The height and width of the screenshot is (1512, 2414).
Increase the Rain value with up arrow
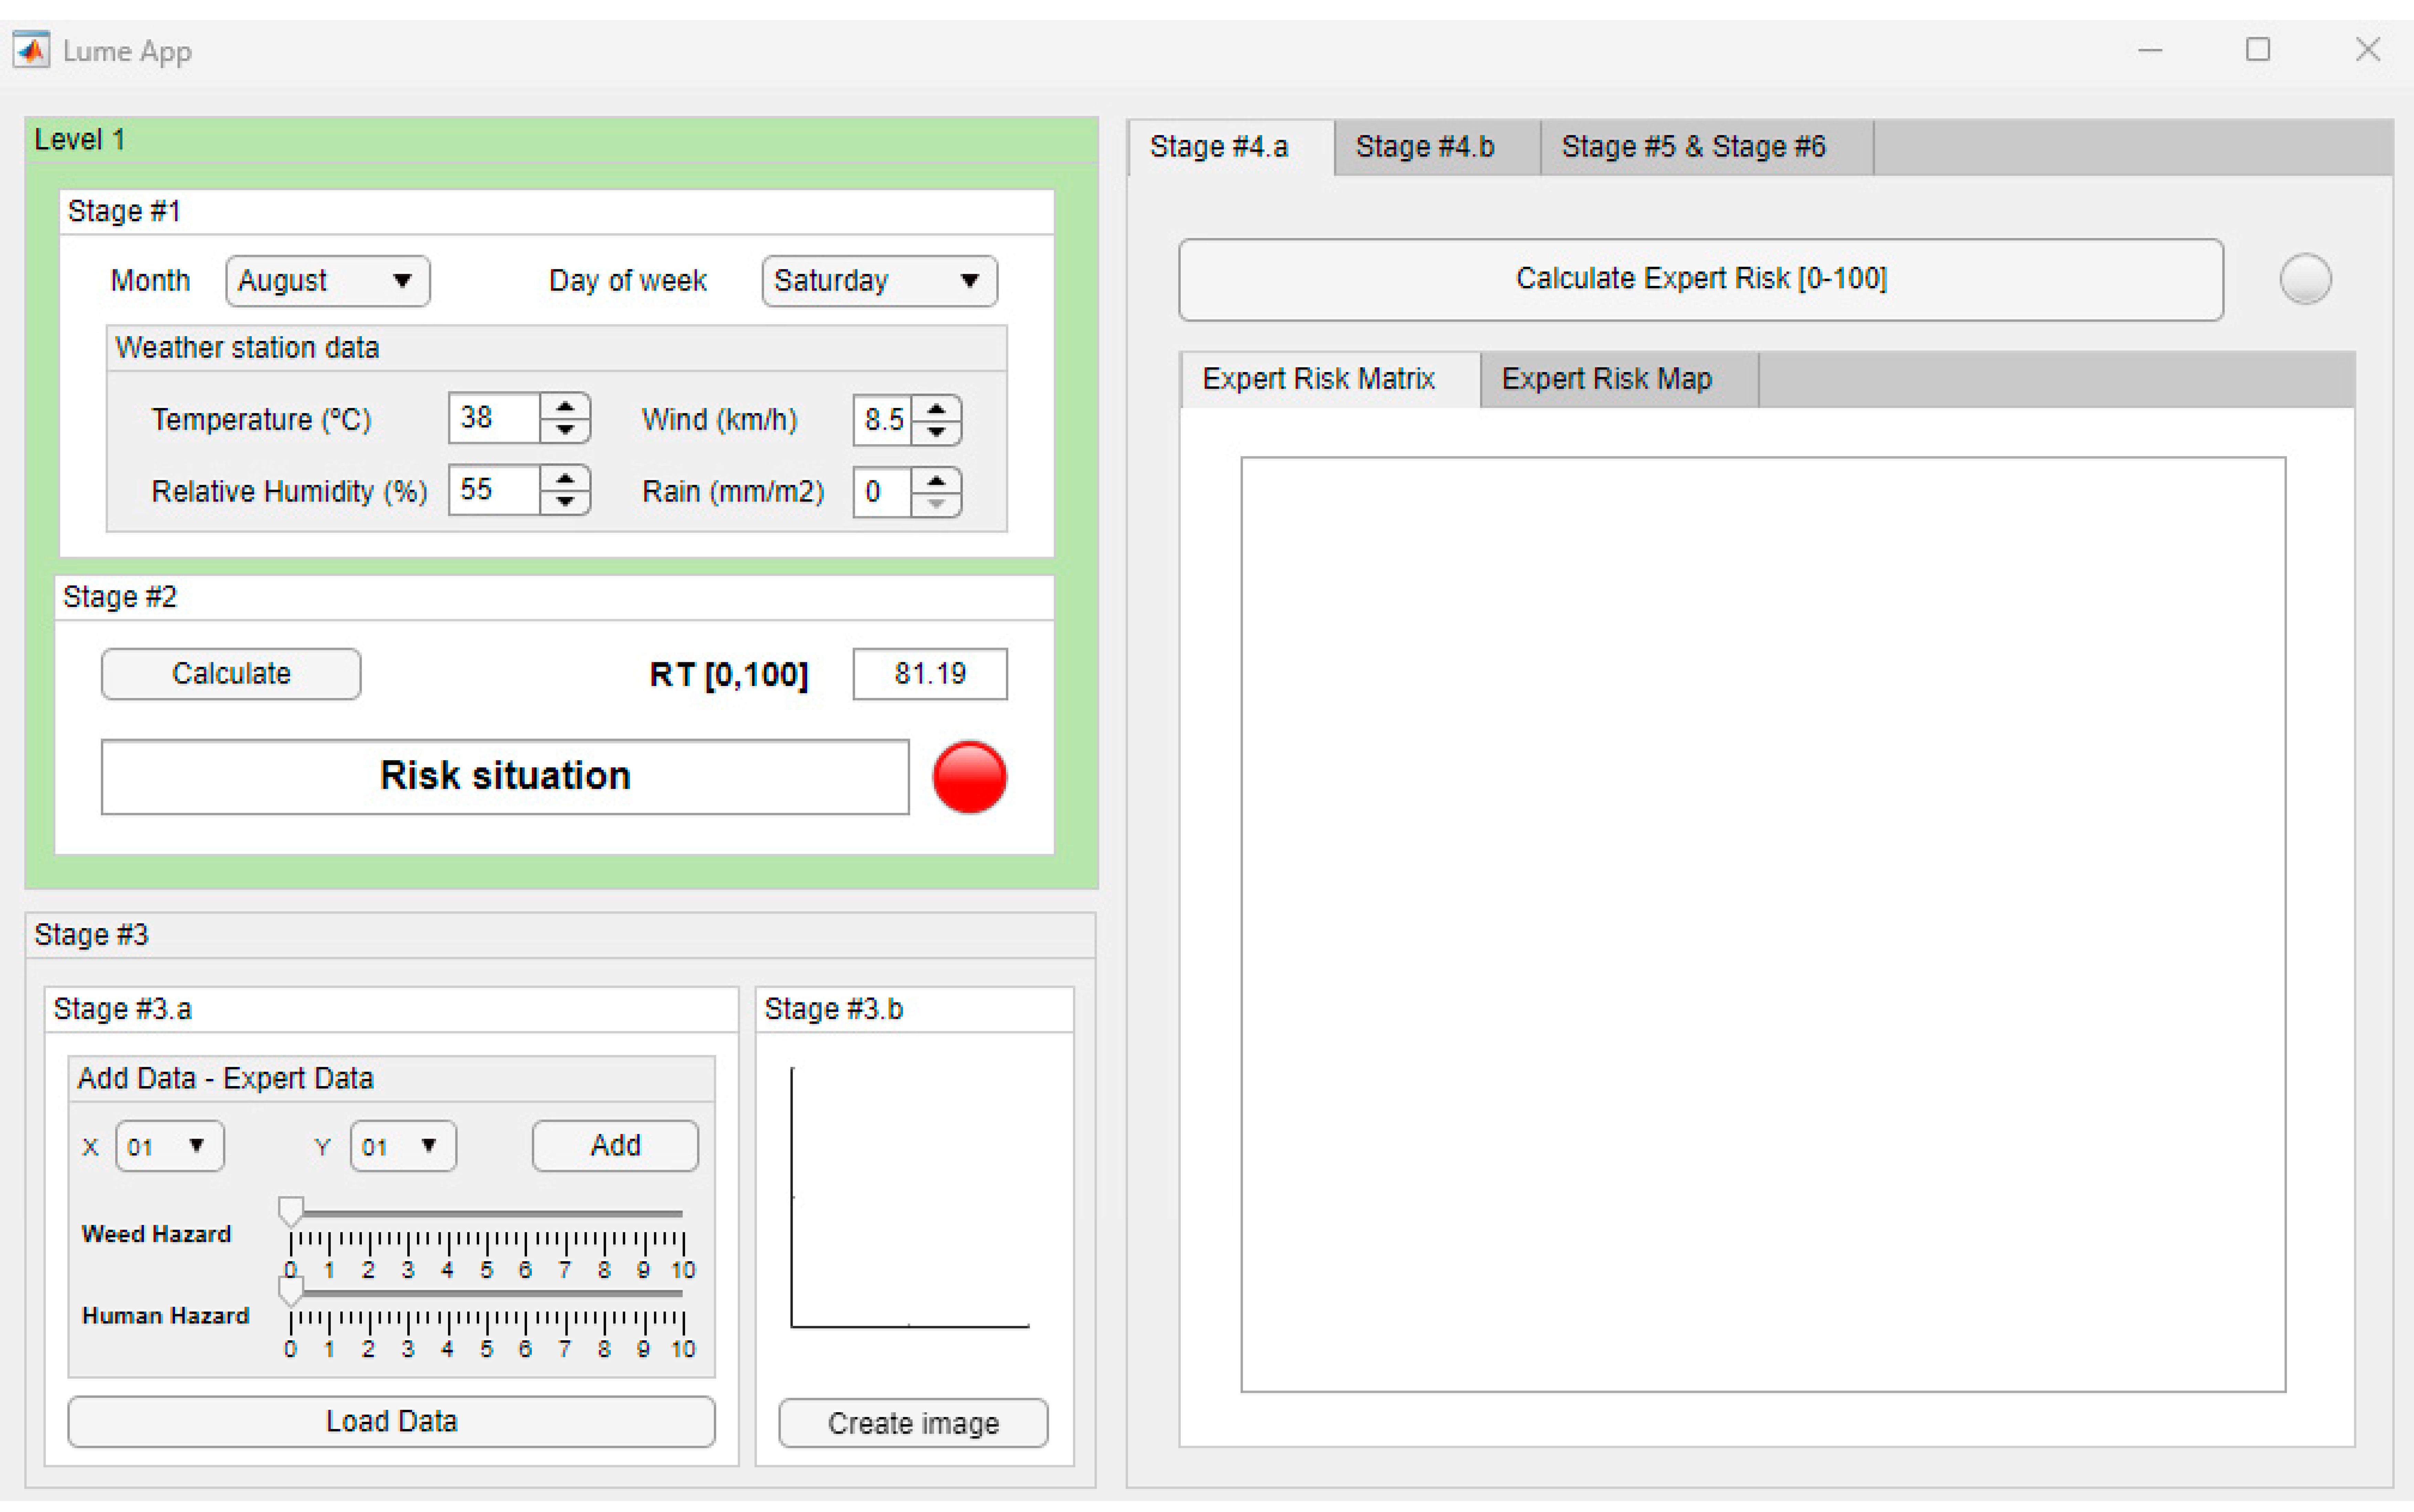(x=936, y=480)
